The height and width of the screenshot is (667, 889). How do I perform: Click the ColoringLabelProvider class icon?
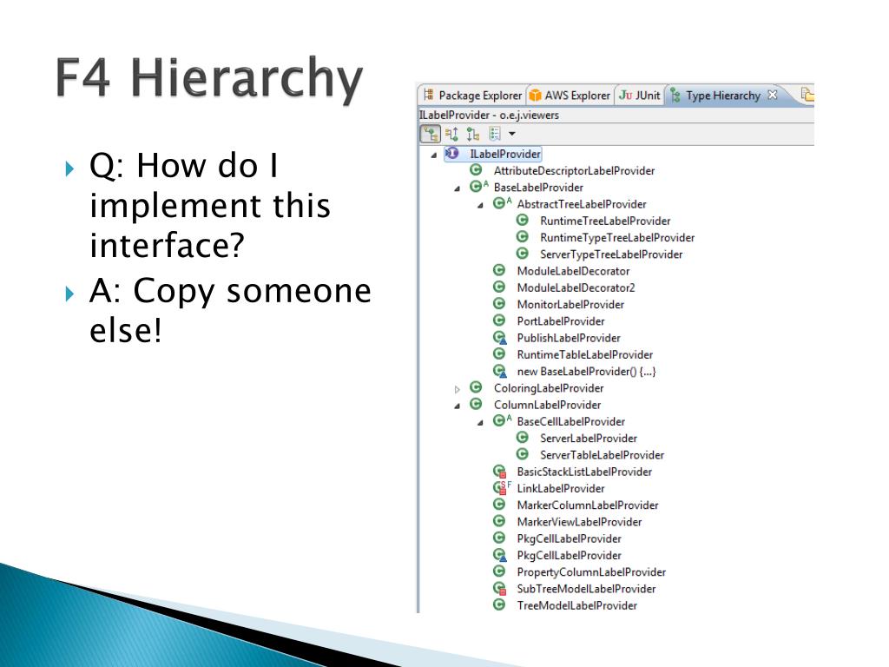tap(476, 387)
